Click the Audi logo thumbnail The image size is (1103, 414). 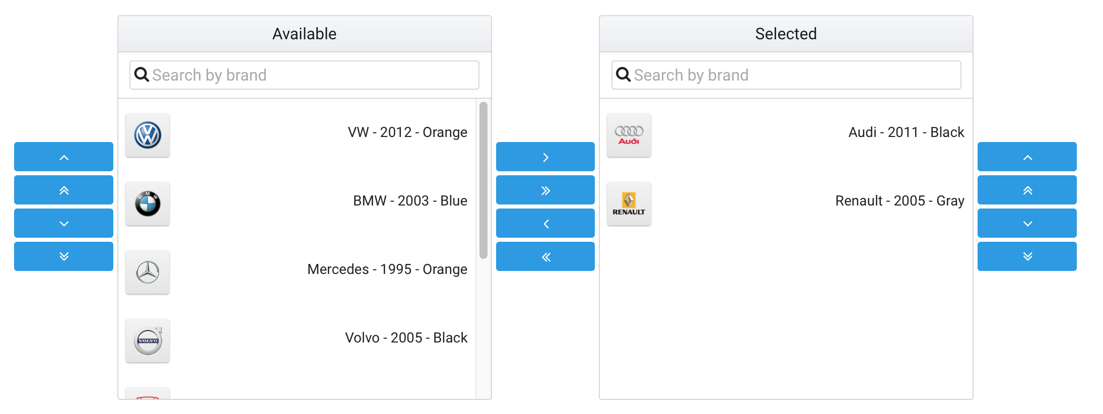[629, 135]
